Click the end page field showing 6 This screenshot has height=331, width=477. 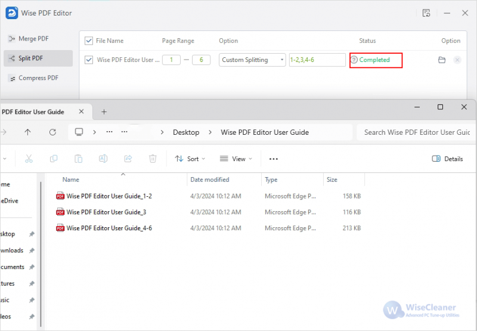201,60
